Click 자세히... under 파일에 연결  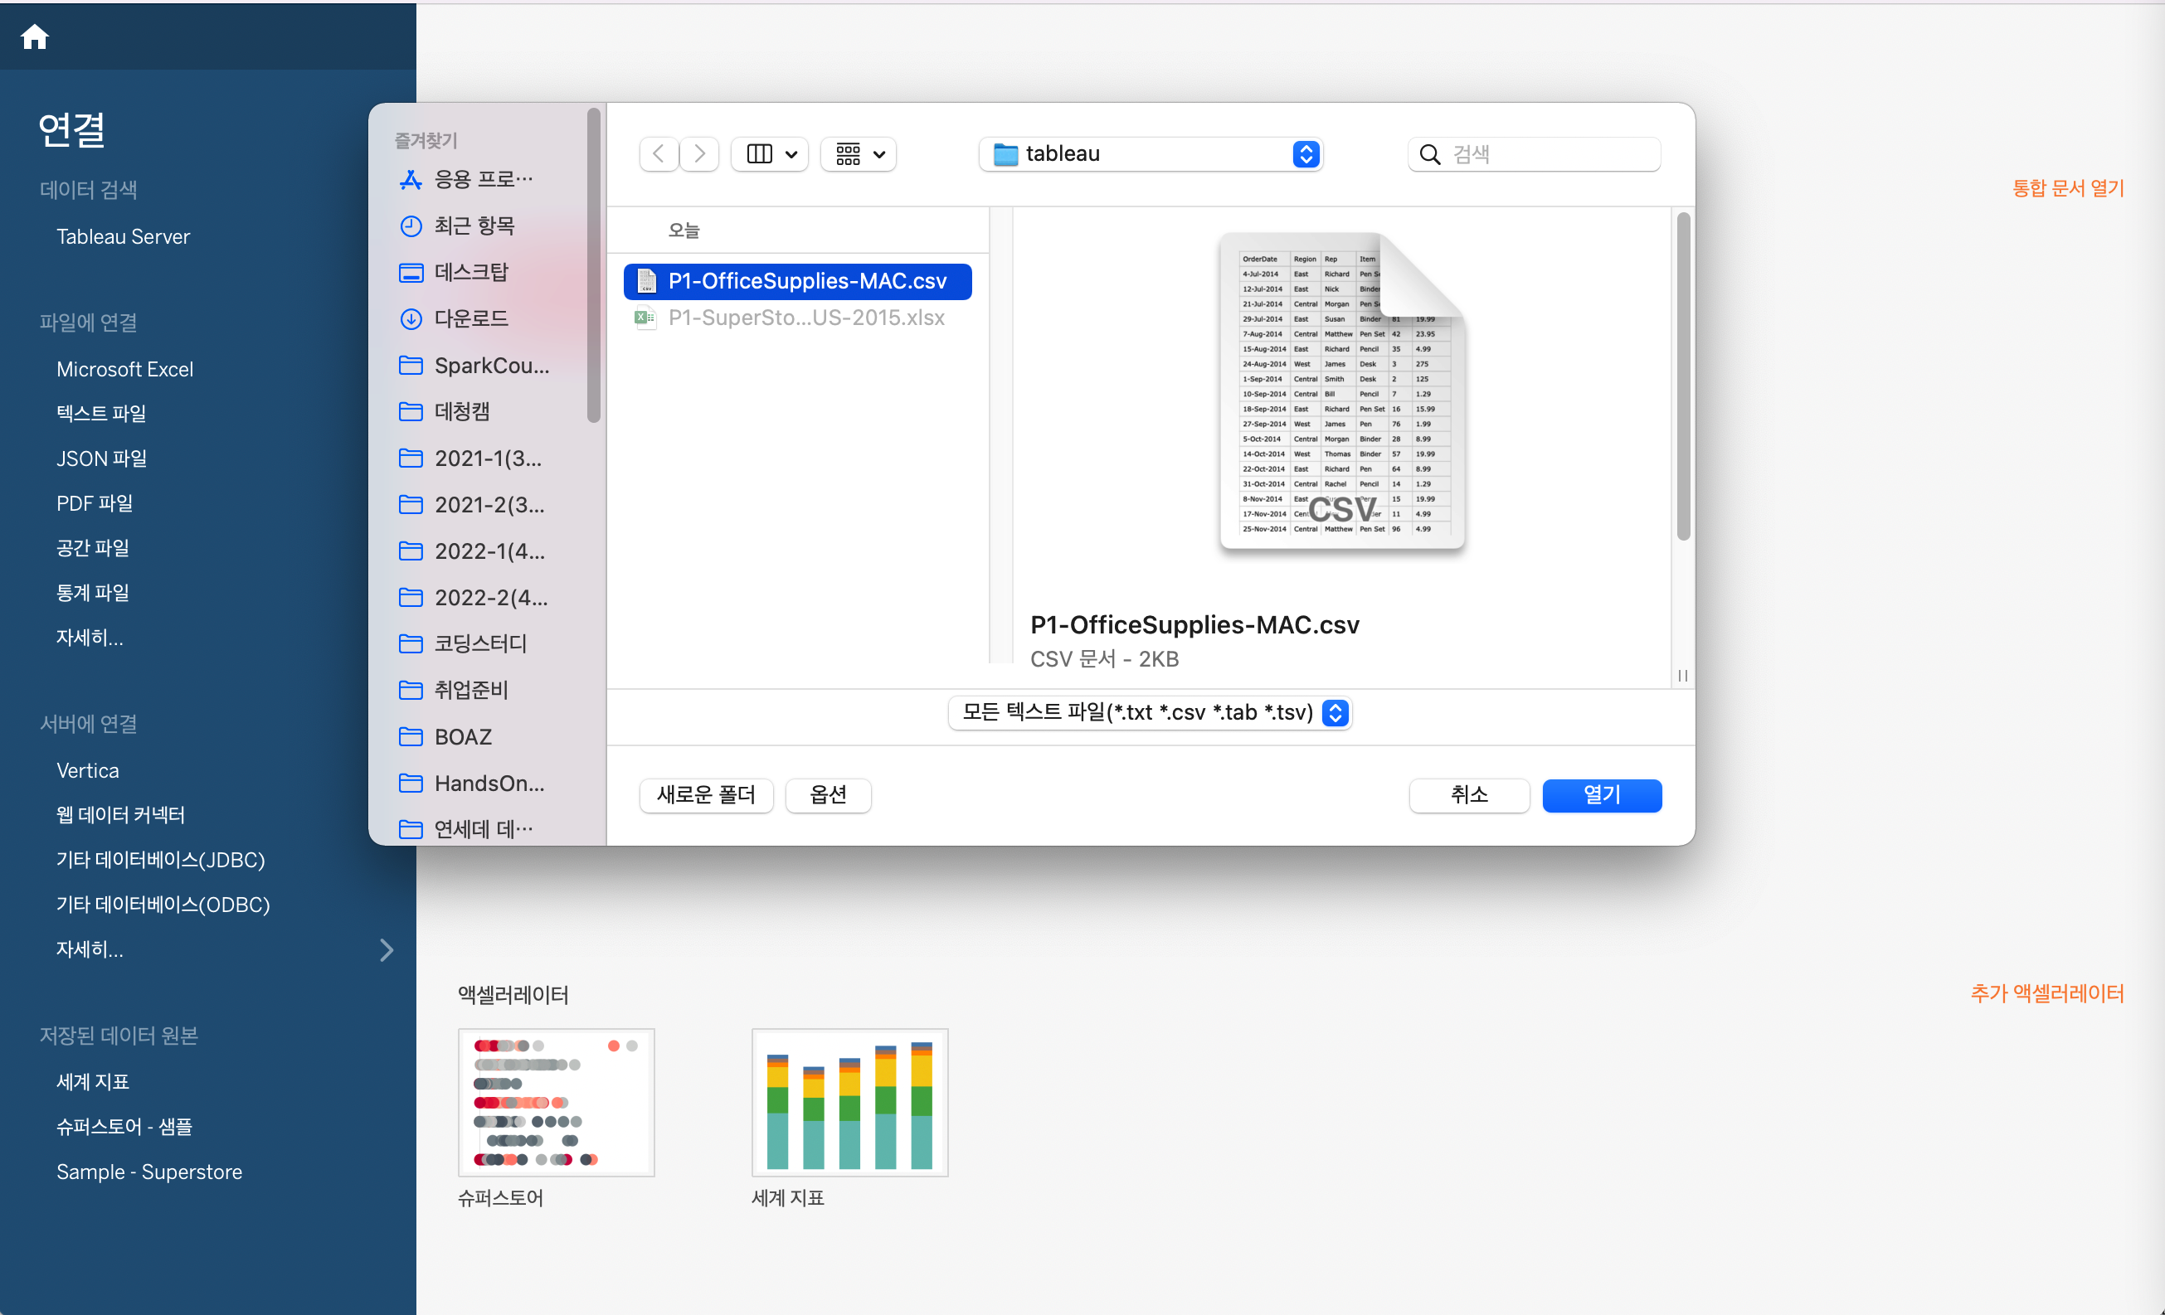pos(90,638)
